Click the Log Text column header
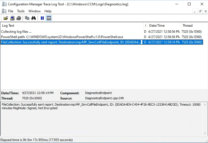Viewport: 208px width, 143px height. pos(71,26)
